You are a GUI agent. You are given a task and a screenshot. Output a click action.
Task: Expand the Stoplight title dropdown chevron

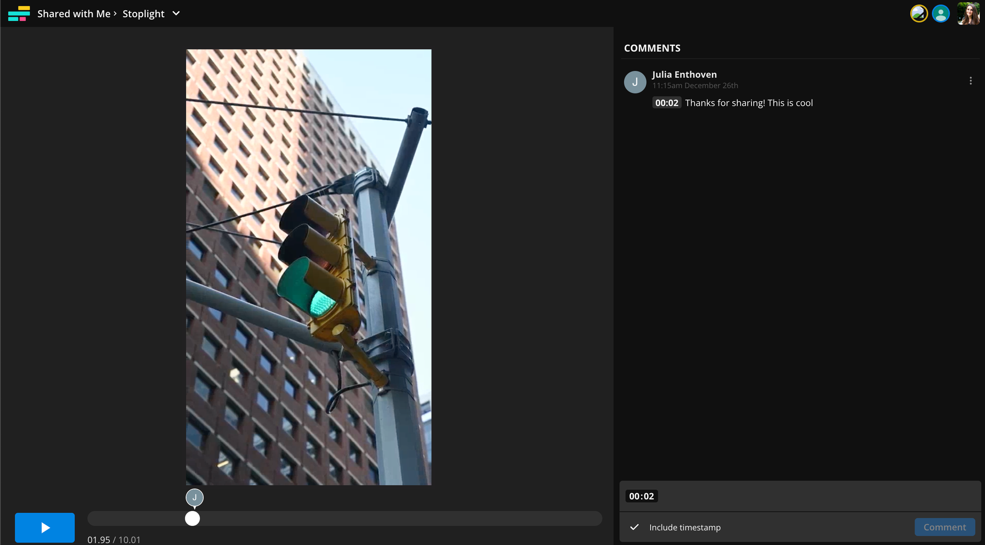pyautogui.click(x=176, y=13)
